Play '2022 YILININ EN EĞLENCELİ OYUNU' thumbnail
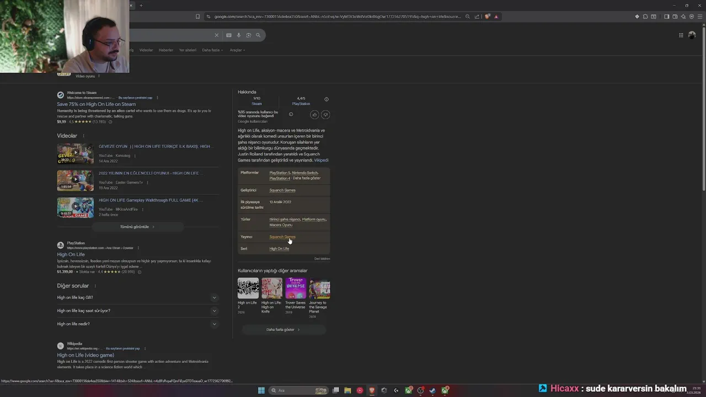This screenshot has width=706, height=397. pyautogui.click(x=76, y=181)
